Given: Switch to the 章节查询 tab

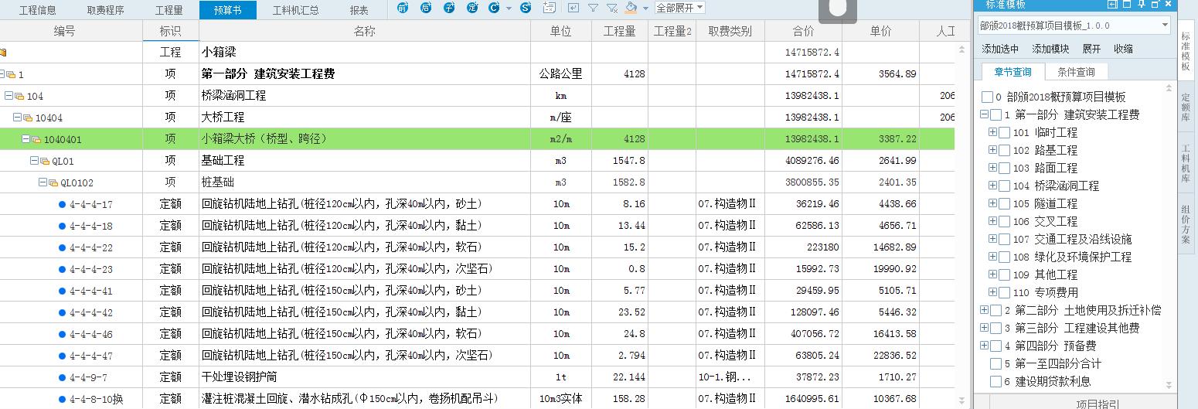Looking at the screenshot, I should pos(1013,72).
